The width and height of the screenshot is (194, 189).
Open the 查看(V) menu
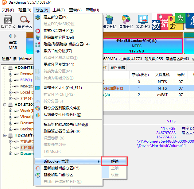(x=75, y=10)
